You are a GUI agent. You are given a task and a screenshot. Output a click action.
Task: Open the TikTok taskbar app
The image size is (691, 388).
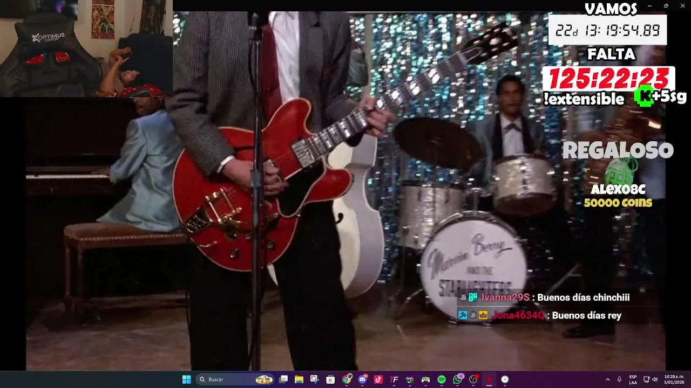[x=378, y=379]
